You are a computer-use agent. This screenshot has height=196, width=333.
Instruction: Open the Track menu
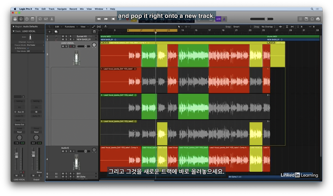pos(52,9)
